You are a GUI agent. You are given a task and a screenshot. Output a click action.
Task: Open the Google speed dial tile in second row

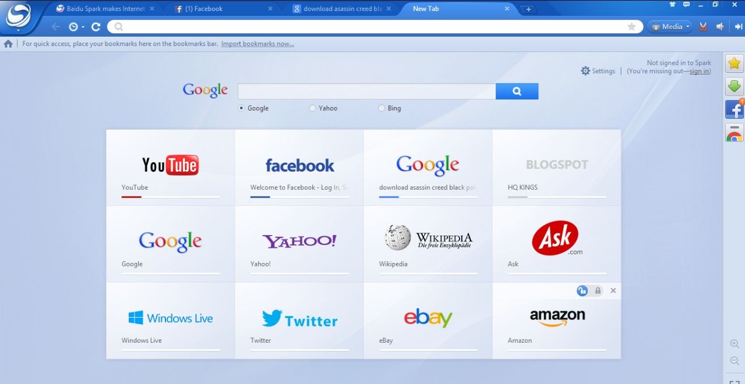pos(171,244)
